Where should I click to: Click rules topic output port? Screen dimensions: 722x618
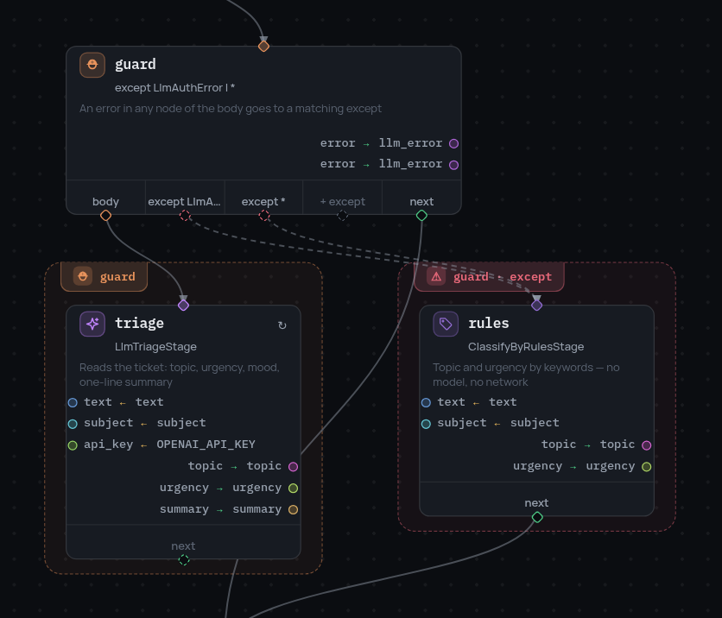pos(647,445)
